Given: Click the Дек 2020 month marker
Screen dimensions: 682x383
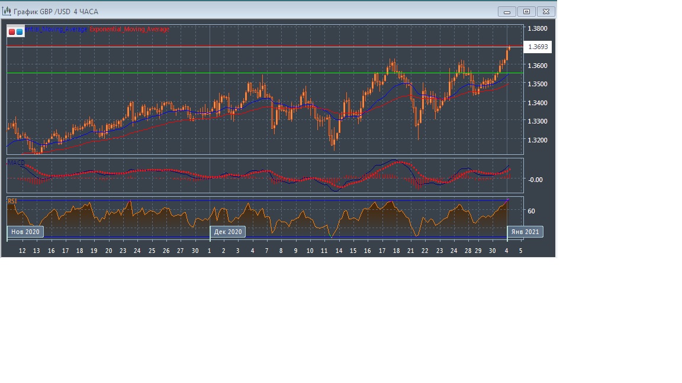Looking at the screenshot, I should (228, 232).
